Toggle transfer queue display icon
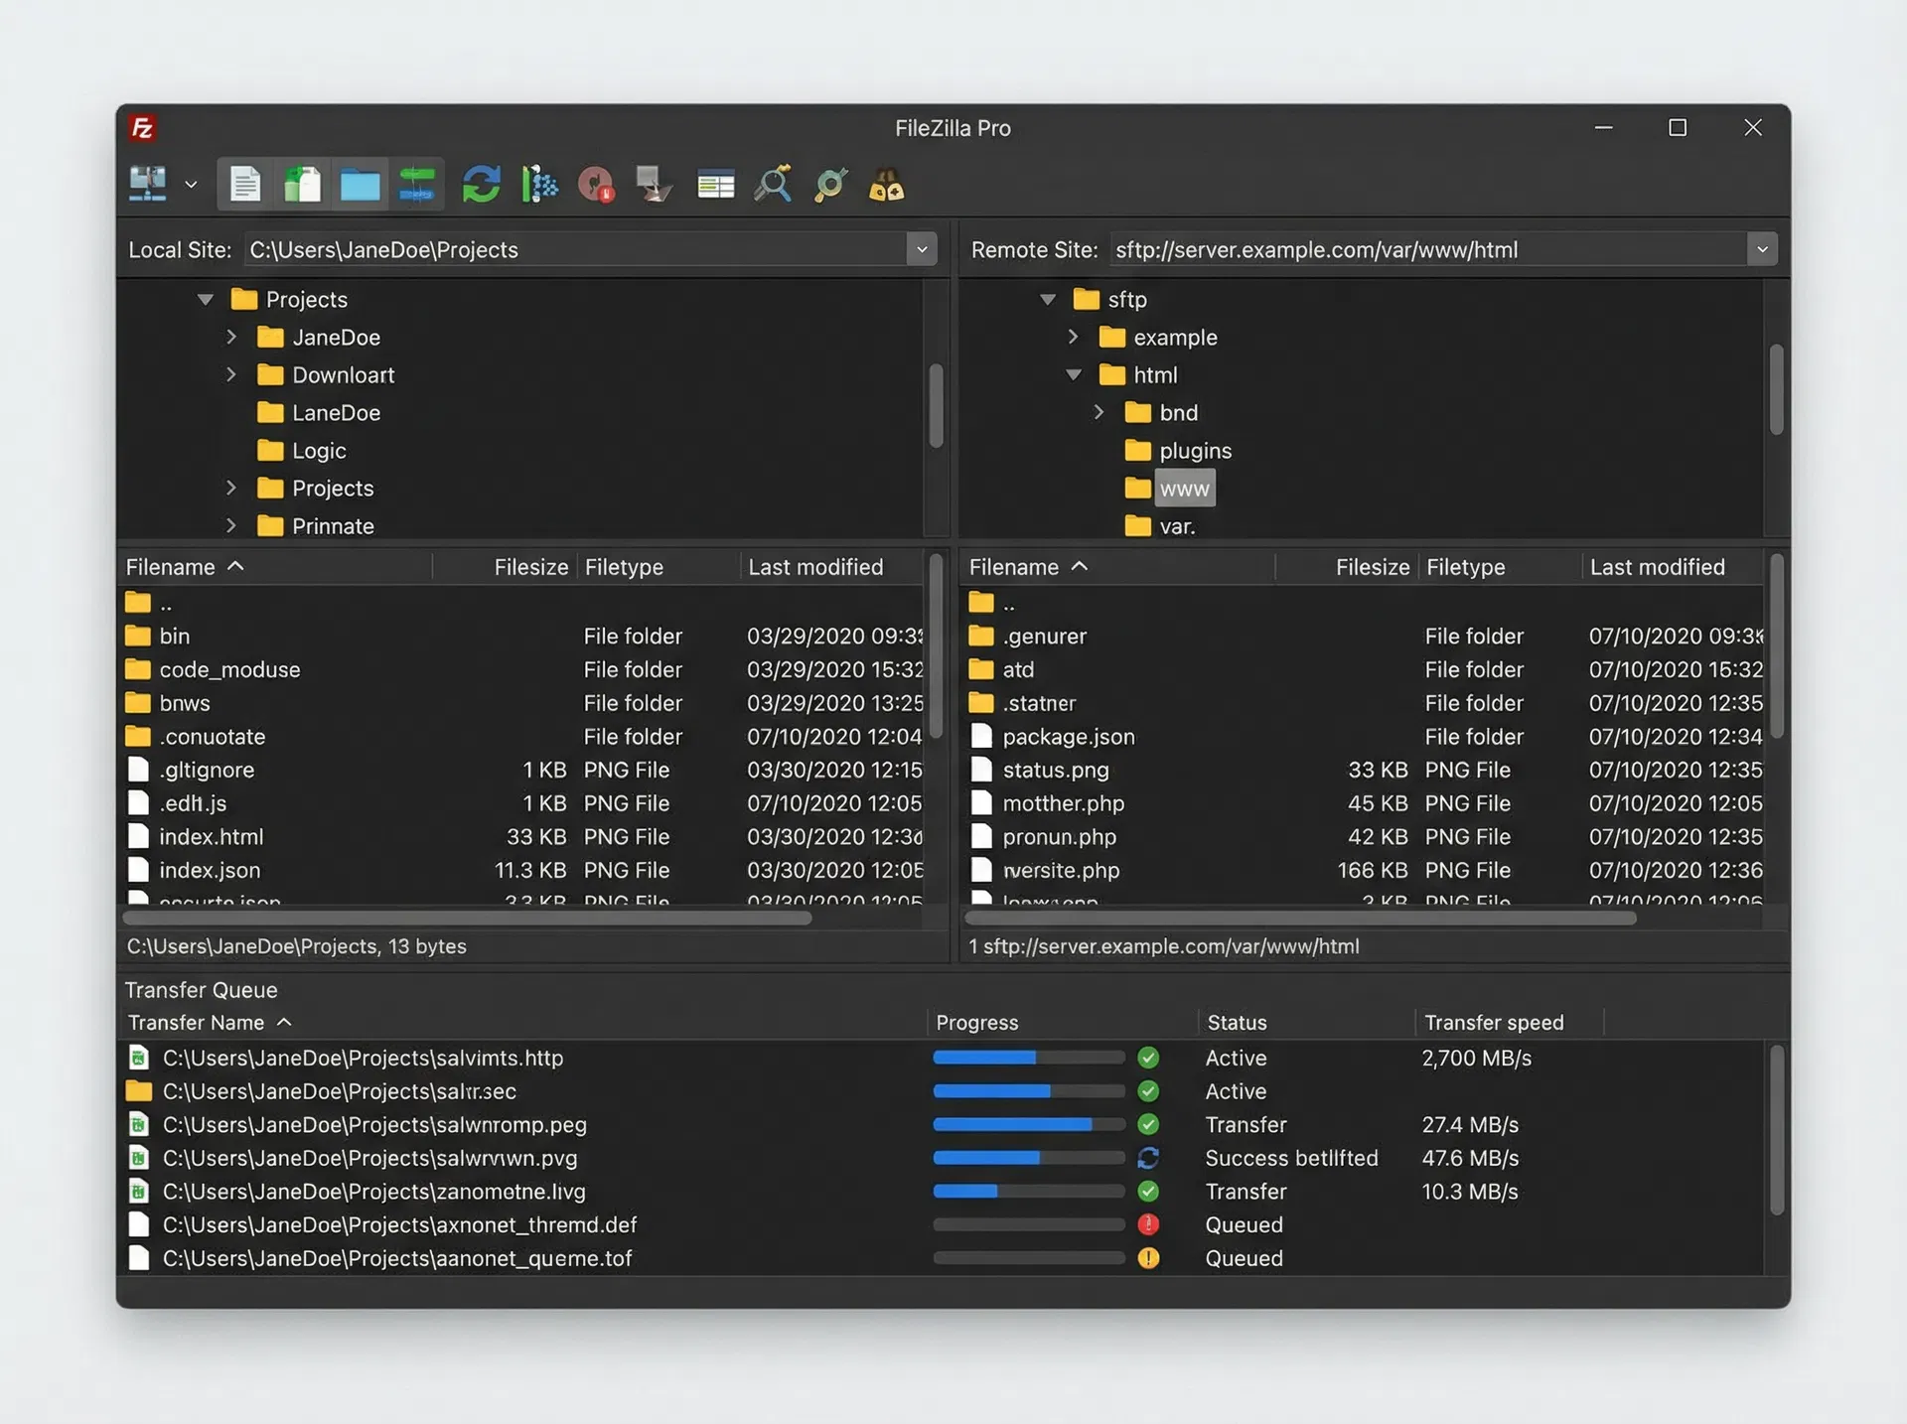The height and width of the screenshot is (1424, 1907). pos(417,185)
